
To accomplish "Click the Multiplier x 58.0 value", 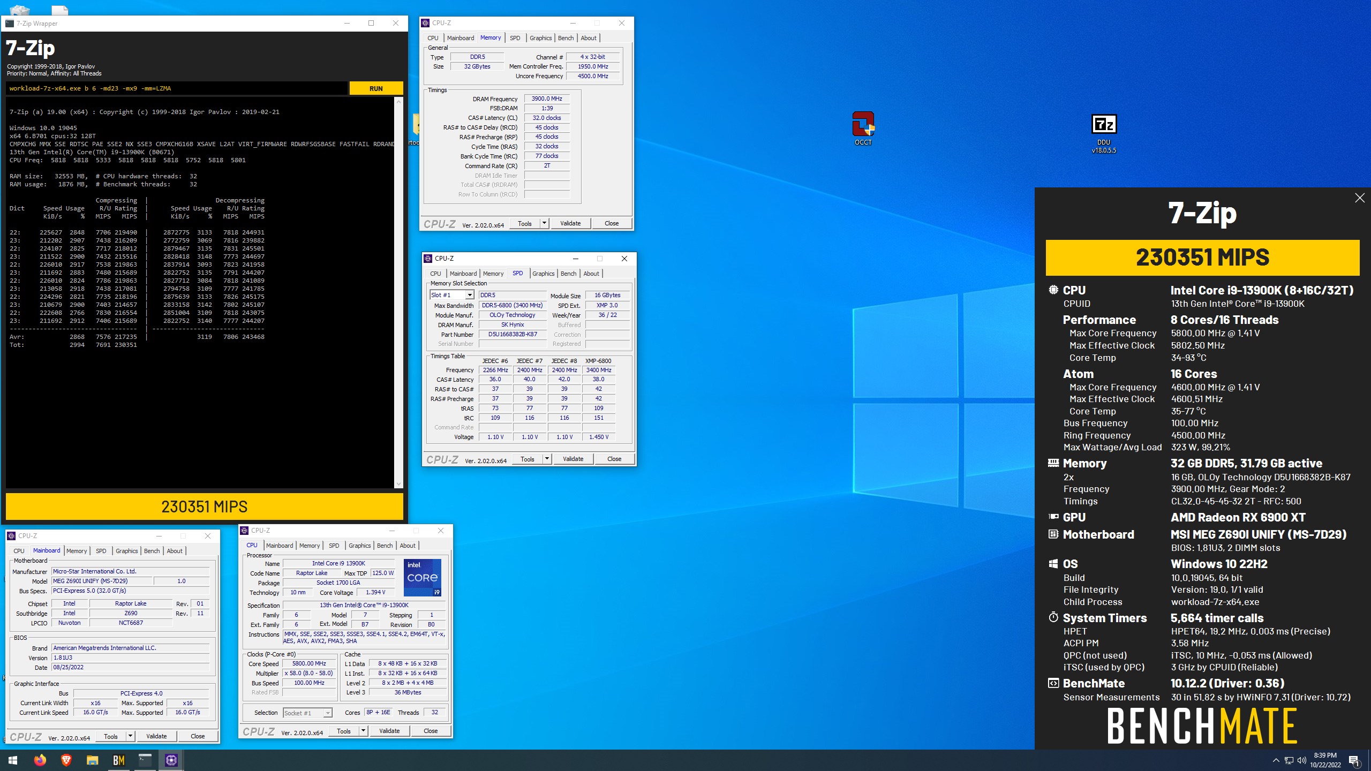I will (x=309, y=673).
